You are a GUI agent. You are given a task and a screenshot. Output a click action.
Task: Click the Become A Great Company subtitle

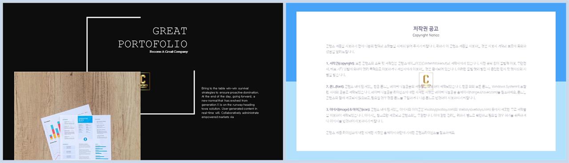(x=168, y=52)
